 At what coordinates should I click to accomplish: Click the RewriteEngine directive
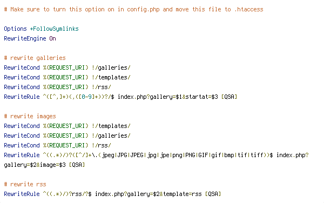click(25, 39)
